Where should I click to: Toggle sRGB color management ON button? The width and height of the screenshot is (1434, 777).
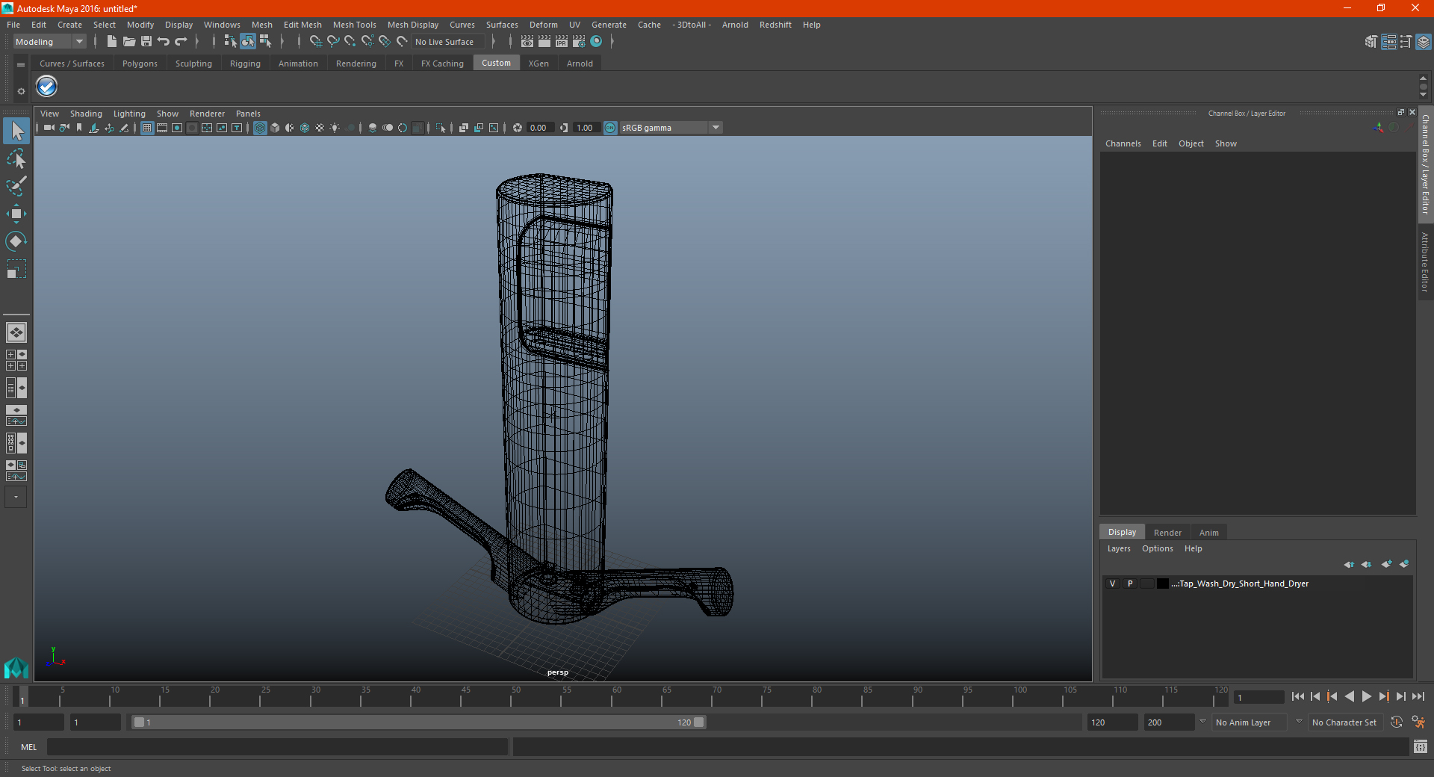tap(610, 128)
